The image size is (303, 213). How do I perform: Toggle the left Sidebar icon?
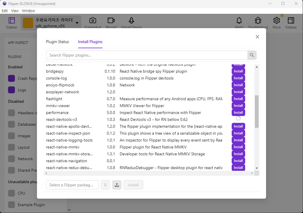tap(11, 21)
